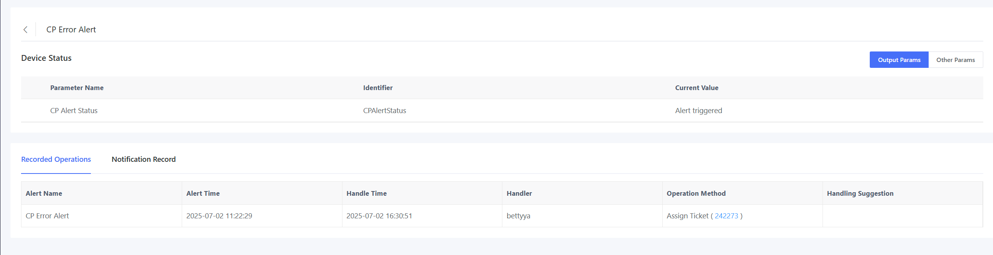Click the Operation Method column header
The width and height of the screenshot is (993, 255).
696,193
